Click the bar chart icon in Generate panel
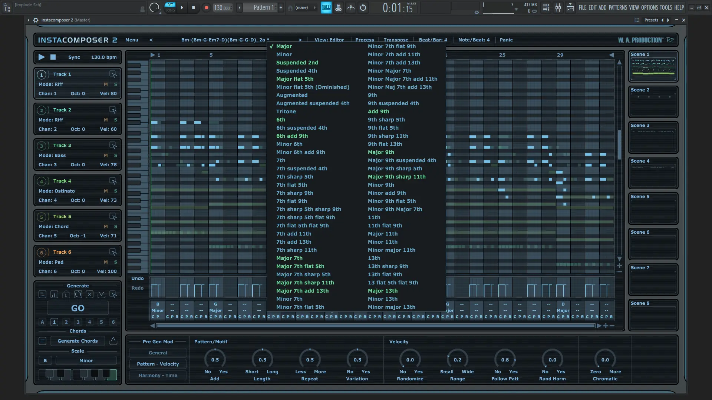The image size is (712, 400). (54, 294)
